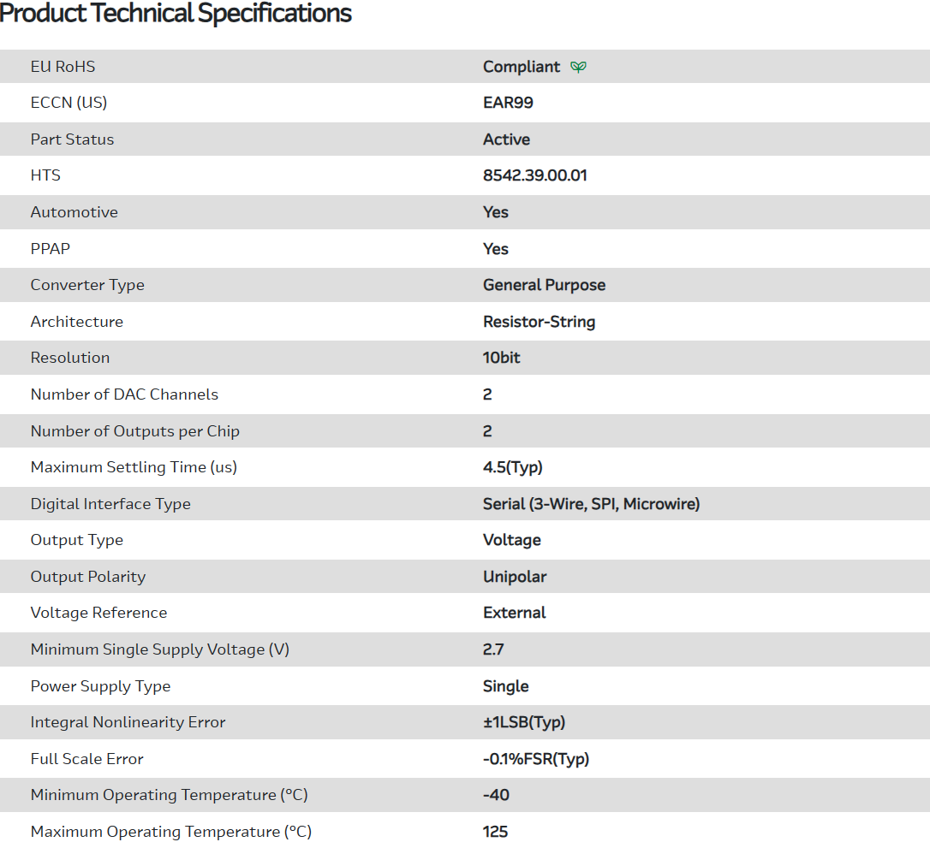Select the EAR99 ECCN value

(508, 103)
